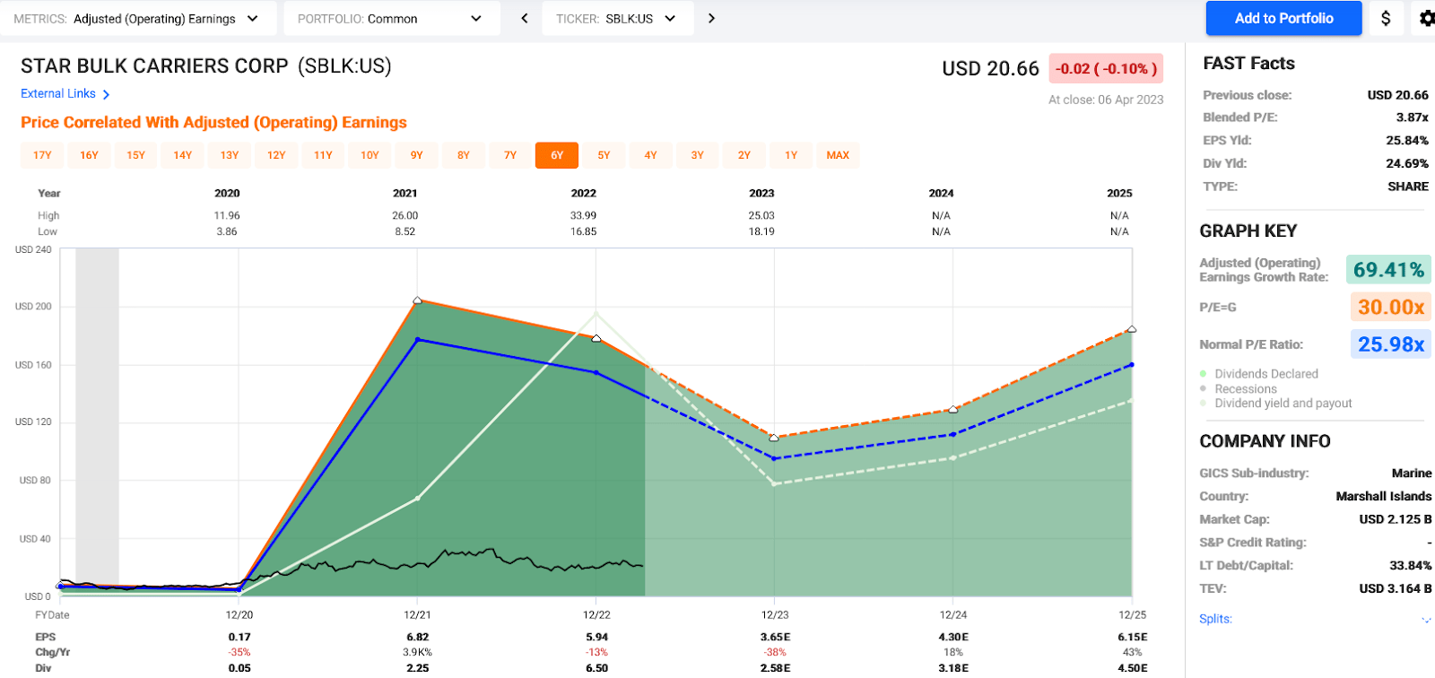
Task: Open the Portfolio dropdown set to Common
Action: coord(392,18)
